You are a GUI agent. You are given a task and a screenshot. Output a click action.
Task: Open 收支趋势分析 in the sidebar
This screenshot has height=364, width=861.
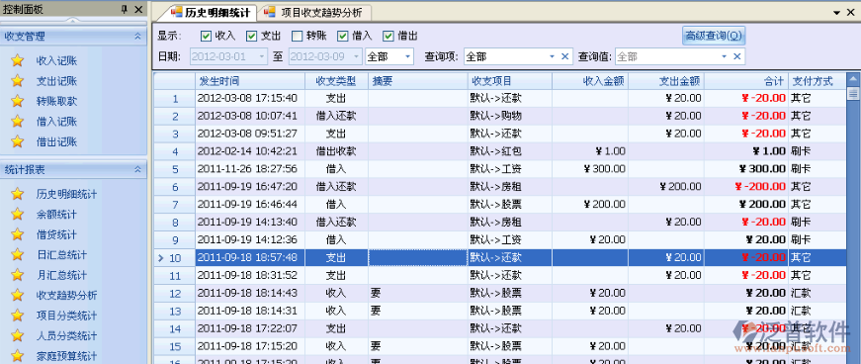pyautogui.click(x=66, y=296)
